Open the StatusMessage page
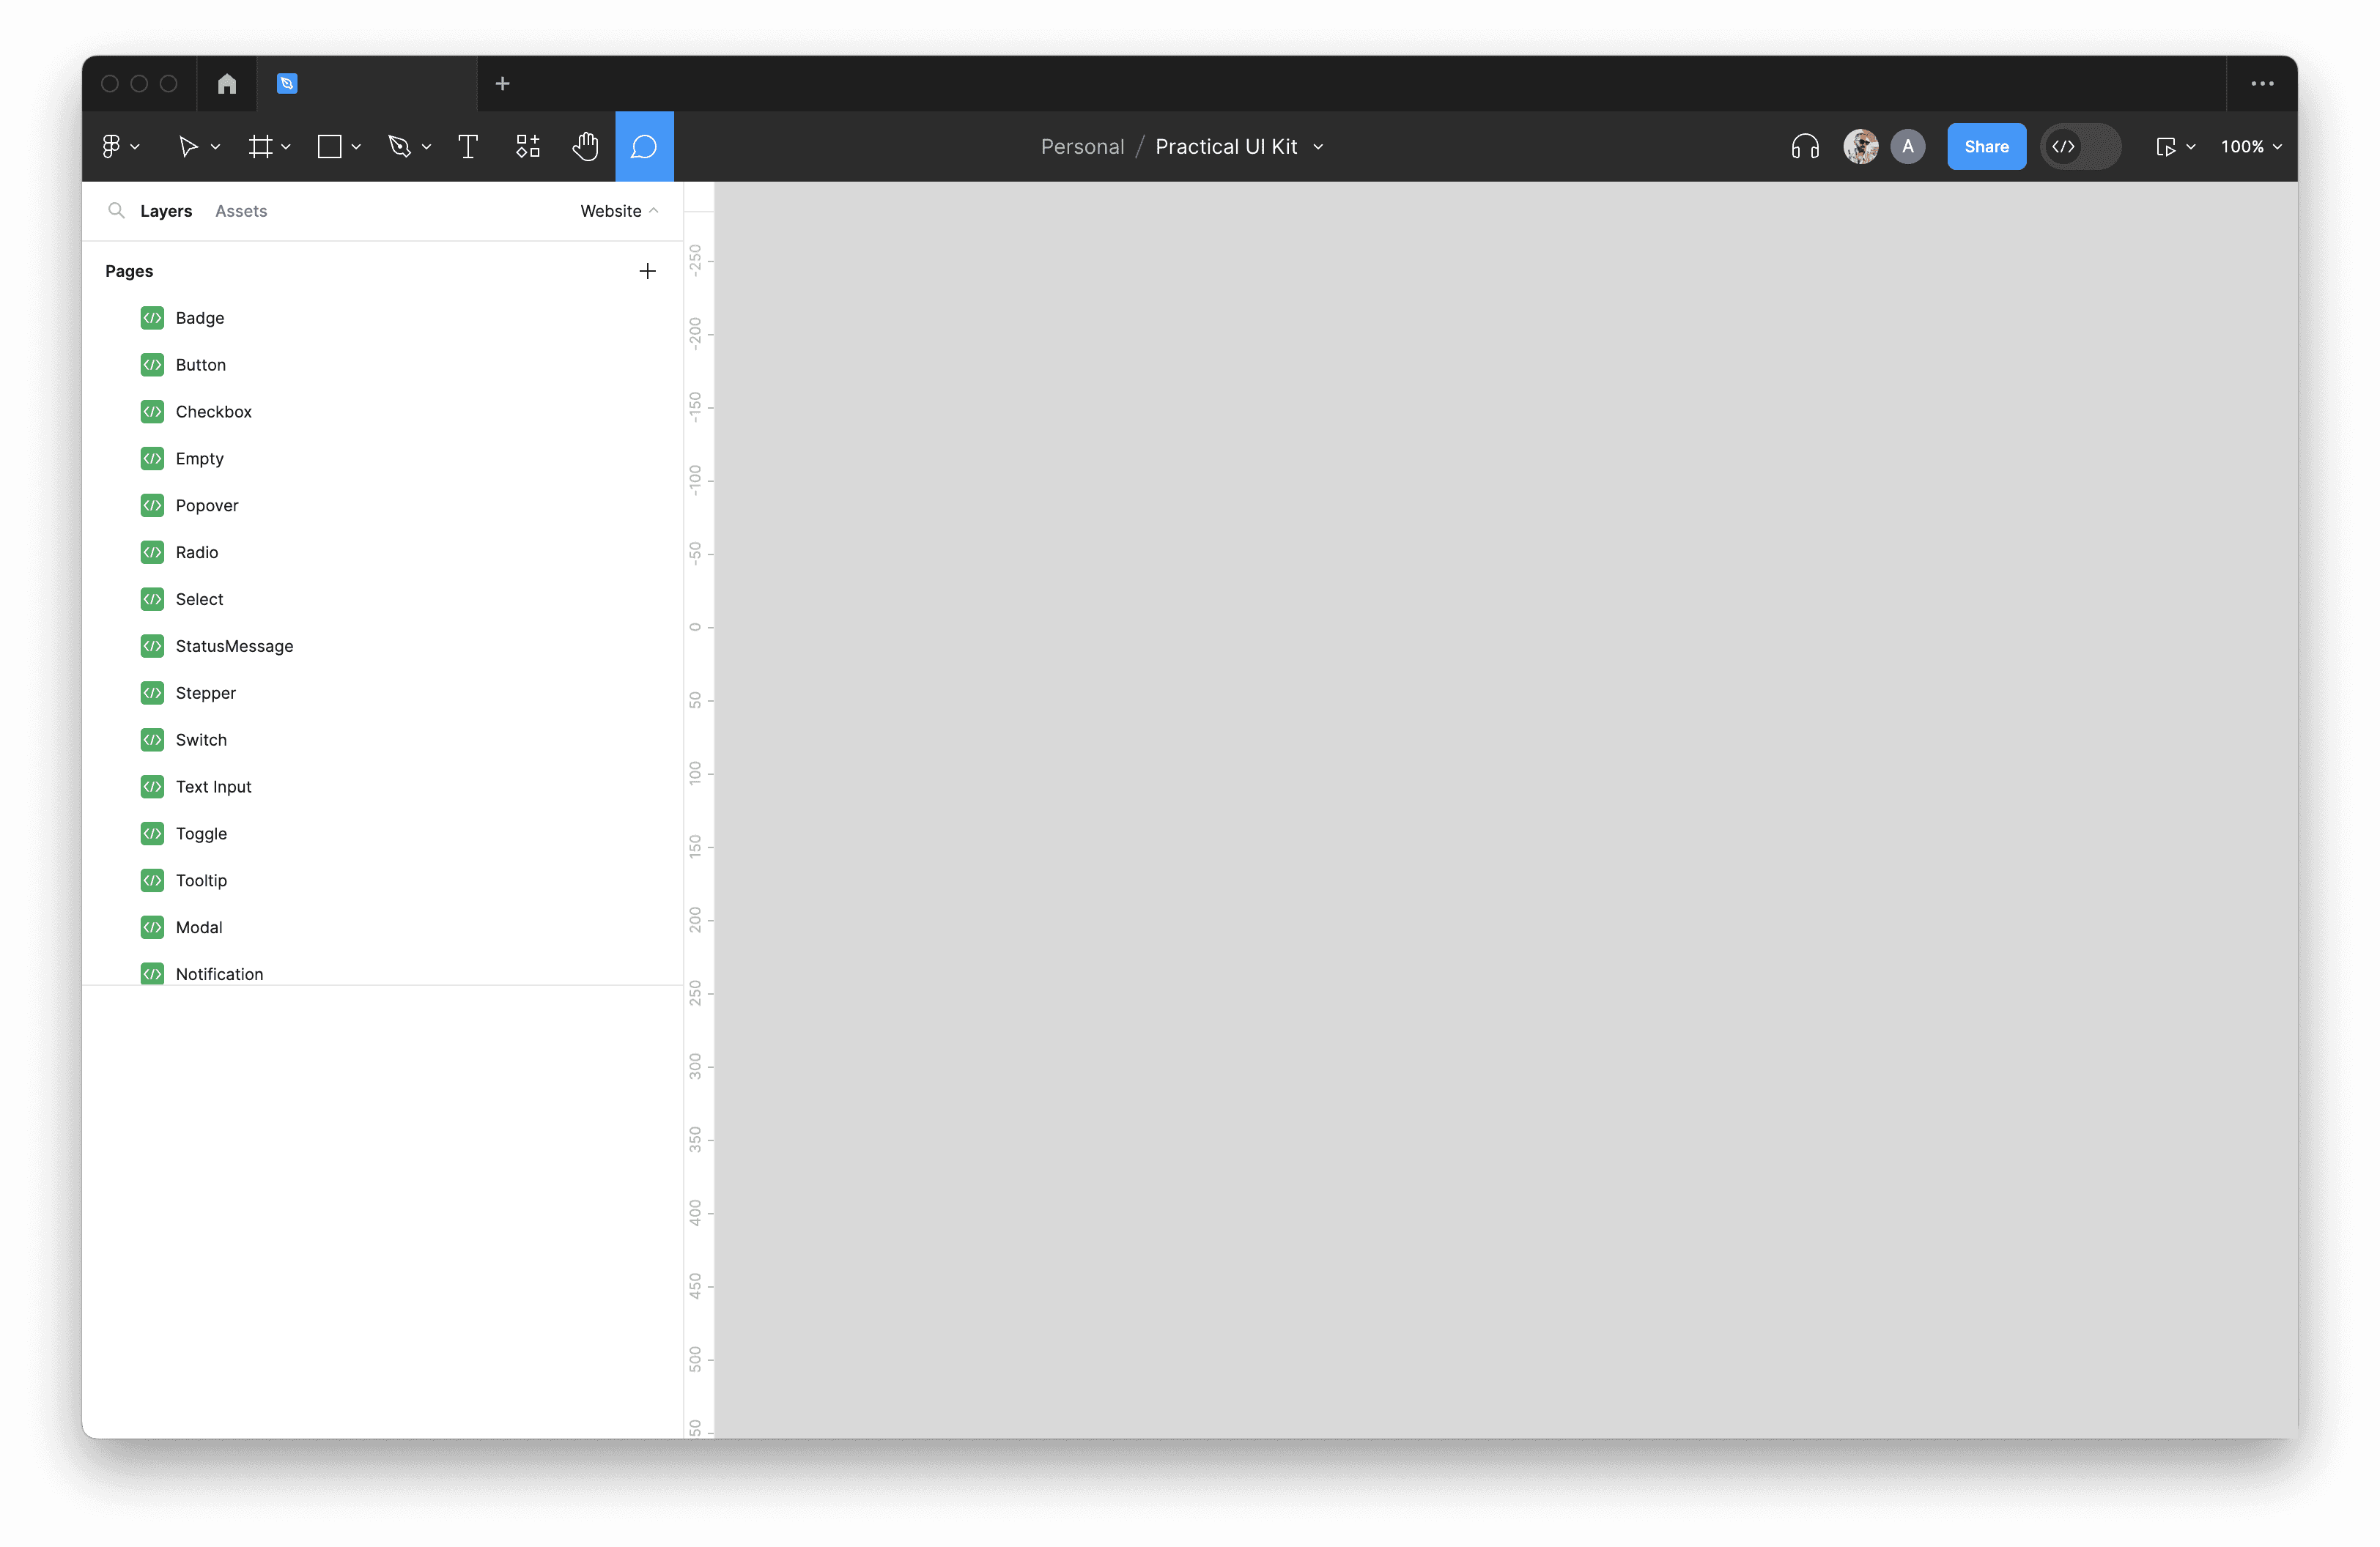The height and width of the screenshot is (1547, 2380). [234, 645]
